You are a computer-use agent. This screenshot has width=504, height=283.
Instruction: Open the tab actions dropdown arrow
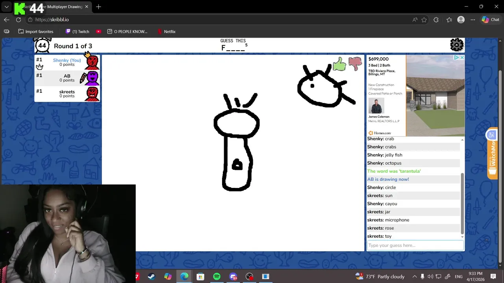[x=6, y=7]
